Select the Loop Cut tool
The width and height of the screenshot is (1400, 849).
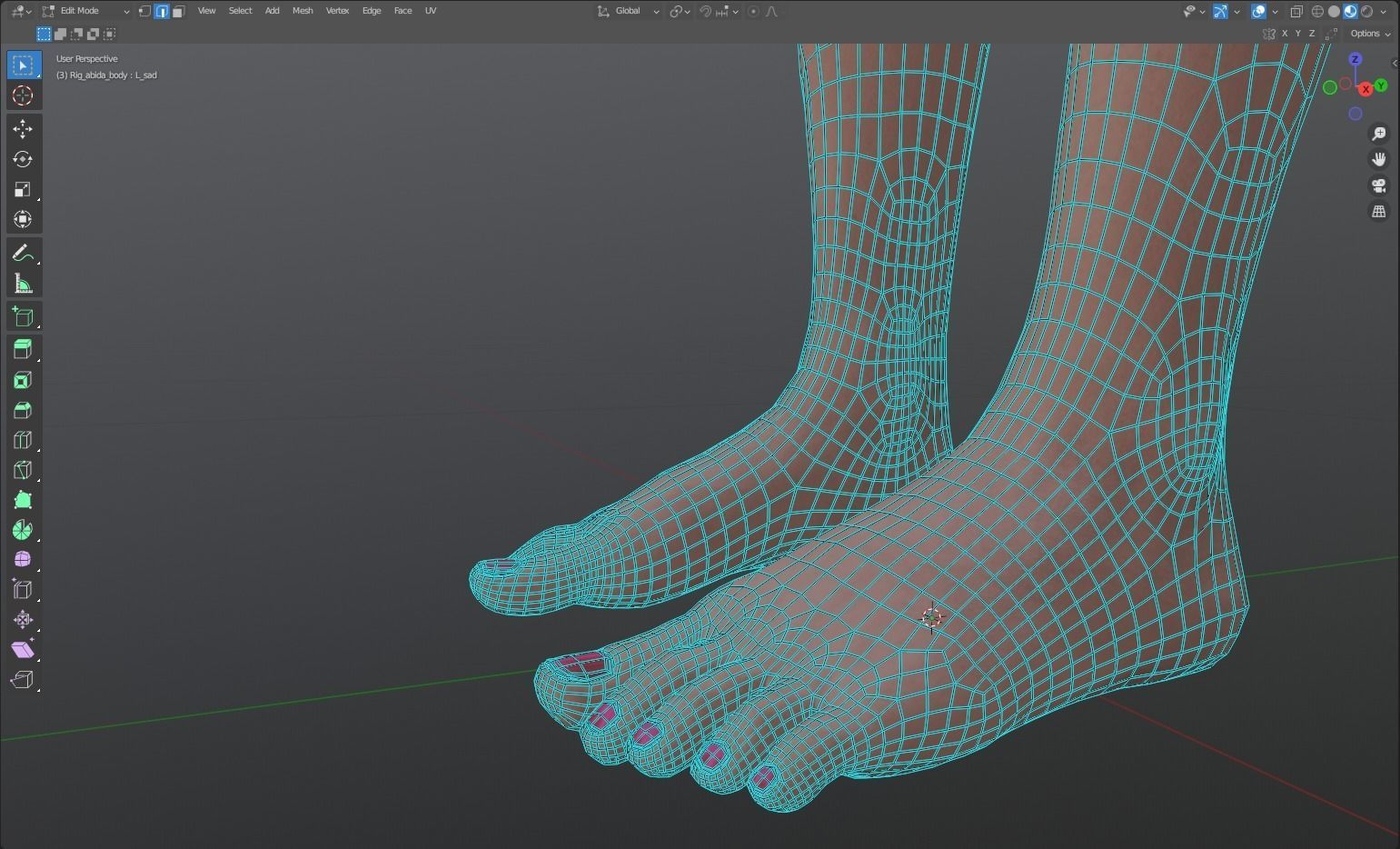pos(23,440)
